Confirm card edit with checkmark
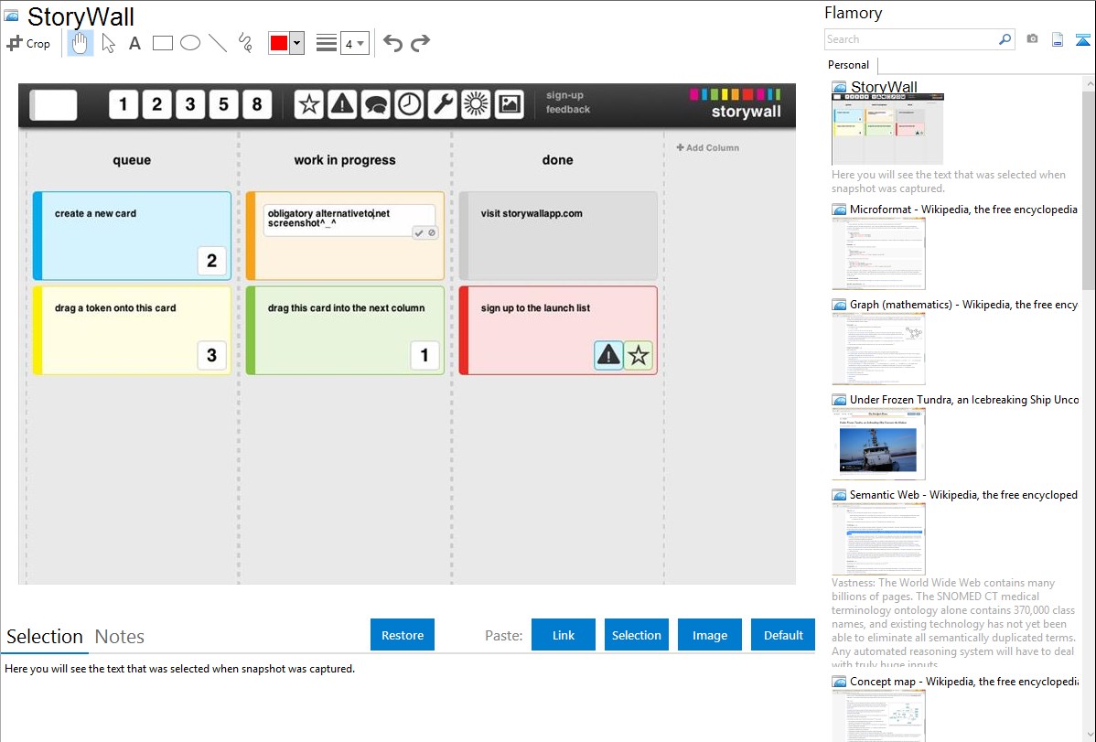The width and height of the screenshot is (1096, 742). point(419,233)
